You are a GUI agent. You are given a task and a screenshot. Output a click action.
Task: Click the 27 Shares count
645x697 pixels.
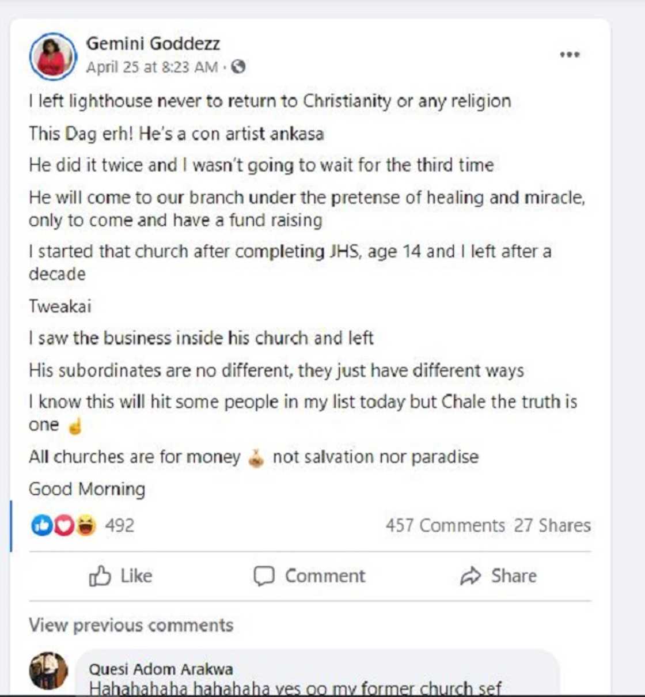tap(552, 525)
